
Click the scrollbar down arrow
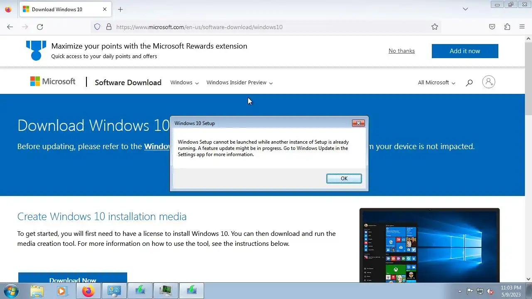coord(528,279)
